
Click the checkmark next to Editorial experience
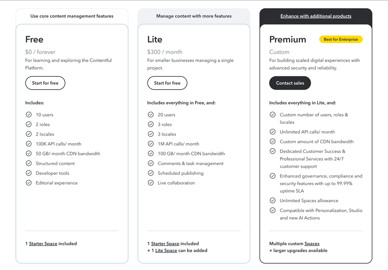(29, 182)
